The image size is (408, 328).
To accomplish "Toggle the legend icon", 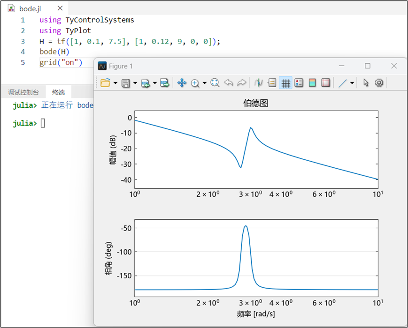I will (299, 83).
